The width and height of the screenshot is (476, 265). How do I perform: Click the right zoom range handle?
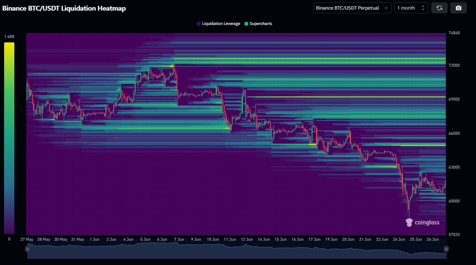pyautogui.click(x=446, y=250)
